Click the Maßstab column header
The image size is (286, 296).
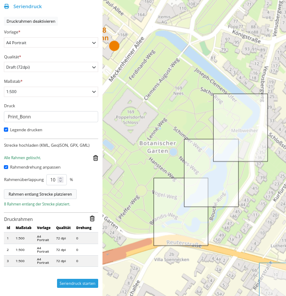(x=22, y=228)
